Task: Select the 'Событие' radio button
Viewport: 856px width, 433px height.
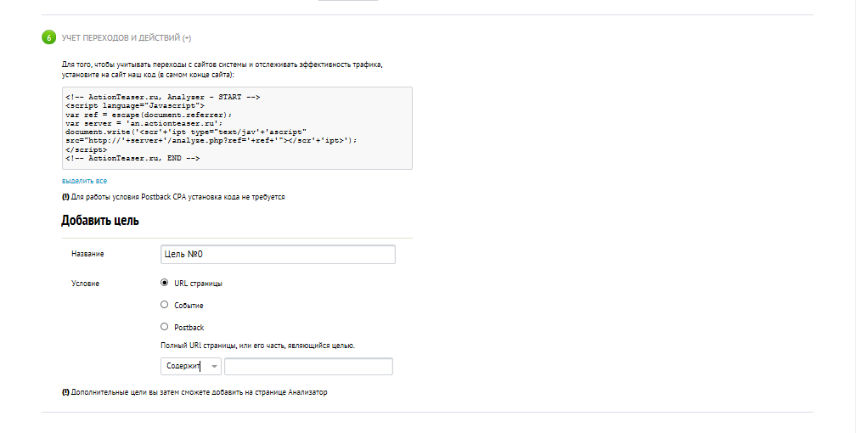Action: (164, 305)
